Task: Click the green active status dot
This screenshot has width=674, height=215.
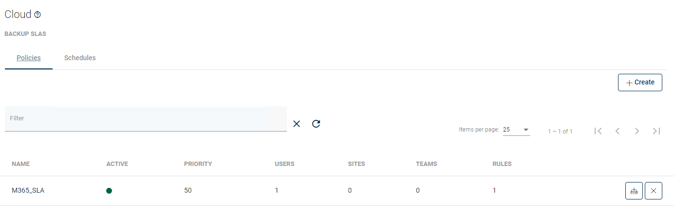Action: [x=109, y=191]
